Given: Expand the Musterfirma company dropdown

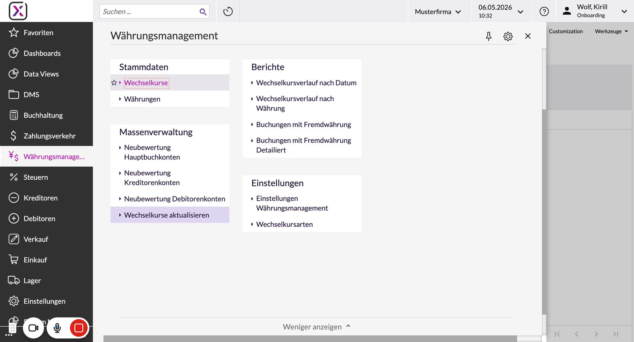Looking at the screenshot, I should 438,12.
